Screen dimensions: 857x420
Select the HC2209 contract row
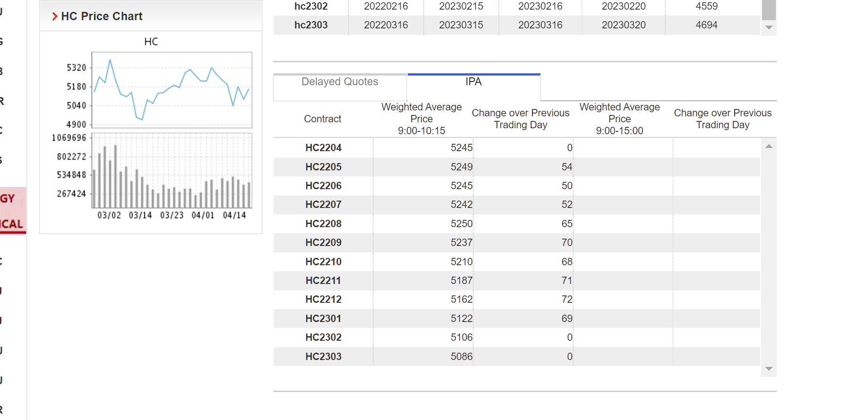tap(323, 243)
